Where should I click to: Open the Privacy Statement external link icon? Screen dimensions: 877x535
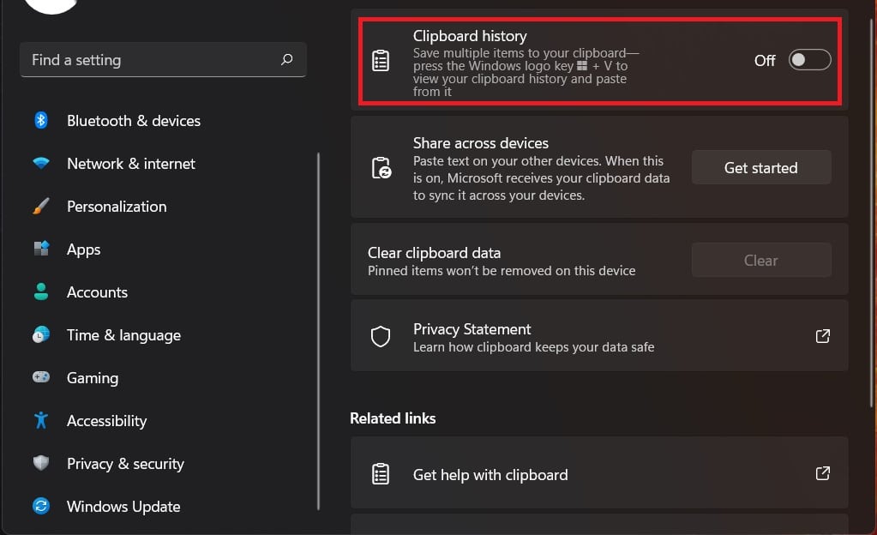click(x=822, y=336)
